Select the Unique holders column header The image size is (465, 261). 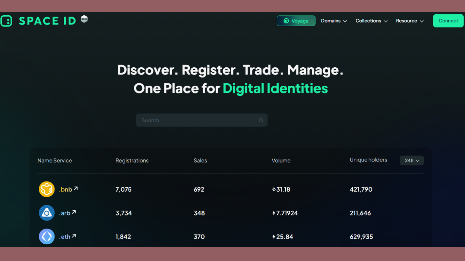(368, 160)
